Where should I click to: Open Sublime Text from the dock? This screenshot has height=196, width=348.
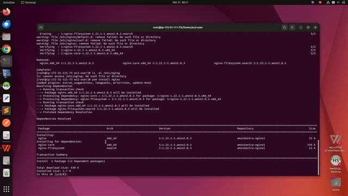click(x=6, y=111)
